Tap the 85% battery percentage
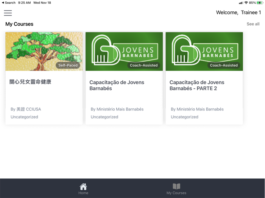The width and height of the screenshot is (265, 198). click(253, 3)
